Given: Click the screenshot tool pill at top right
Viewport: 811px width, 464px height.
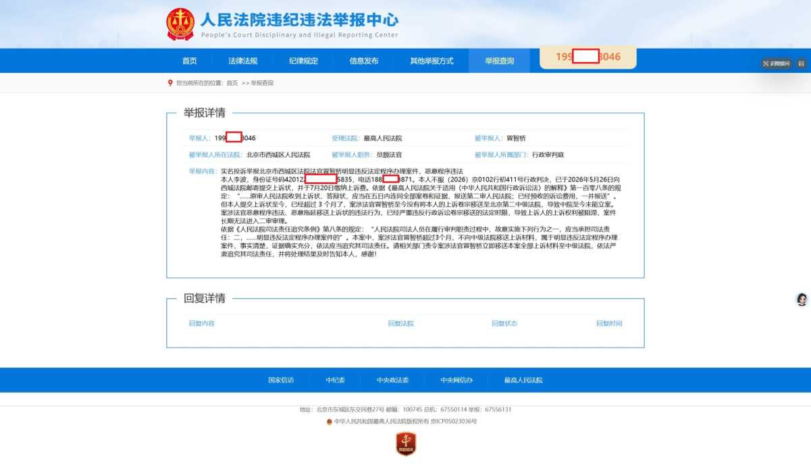Looking at the screenshot, I should 776,63.
